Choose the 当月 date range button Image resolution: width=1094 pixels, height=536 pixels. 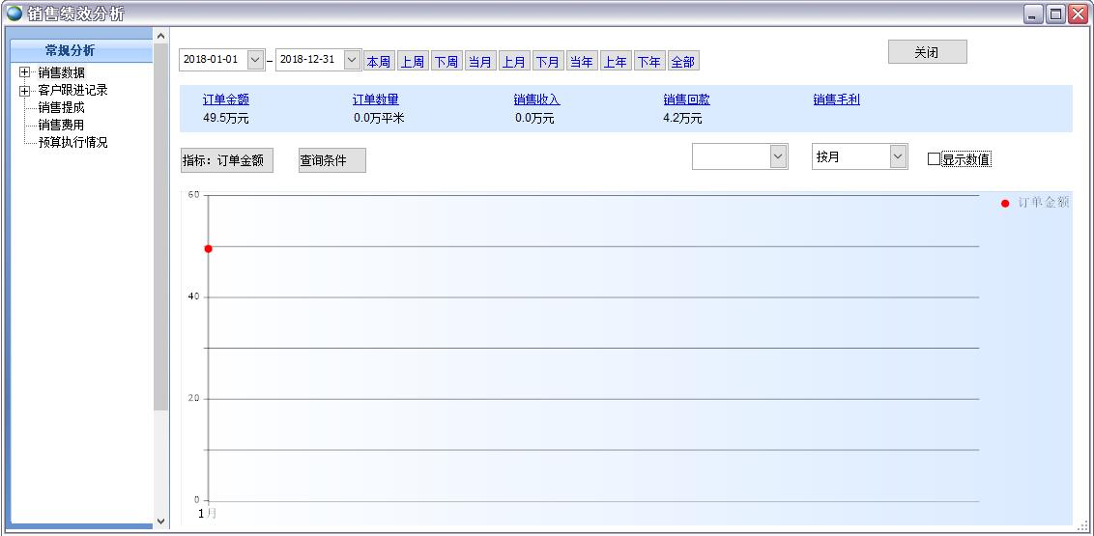point(479,62)
